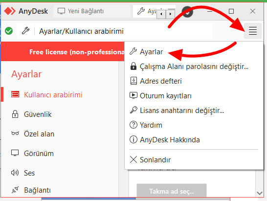Open the Görünüm settings section
The width and height of the screenshot is (267, 201).
click(60, 153)
